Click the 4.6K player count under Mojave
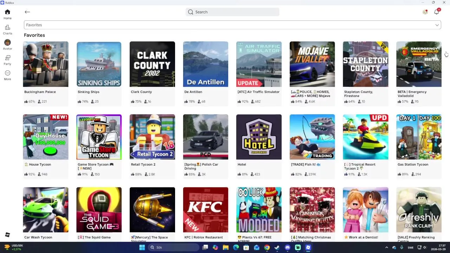The height and width of the screenshot is (253, 450). pyautogui.click(x=309, y=102)
